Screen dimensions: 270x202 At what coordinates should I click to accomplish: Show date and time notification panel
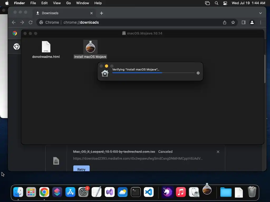(248, 3)
